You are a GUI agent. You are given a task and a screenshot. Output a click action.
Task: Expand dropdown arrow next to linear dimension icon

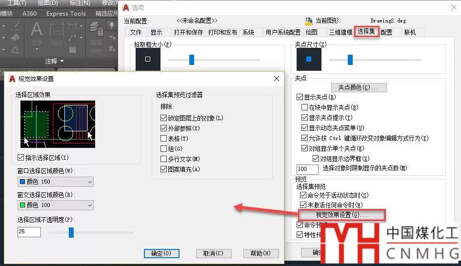[81, 26]
